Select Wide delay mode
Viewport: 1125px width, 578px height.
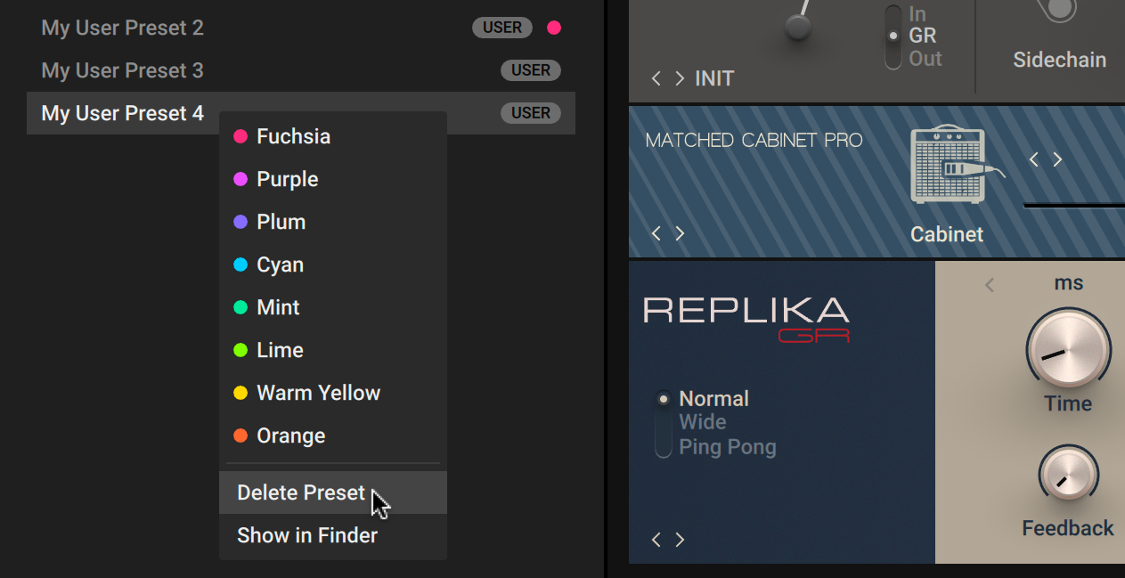tap(703, 421)
